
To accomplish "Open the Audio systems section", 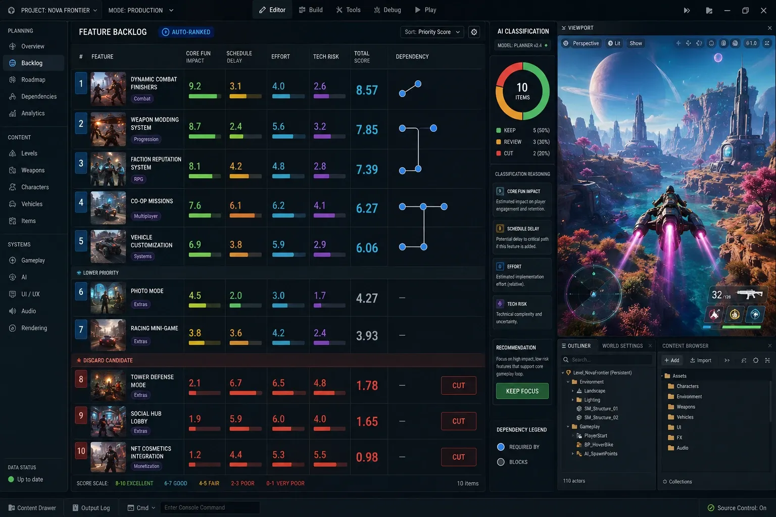I will (33, 311).
